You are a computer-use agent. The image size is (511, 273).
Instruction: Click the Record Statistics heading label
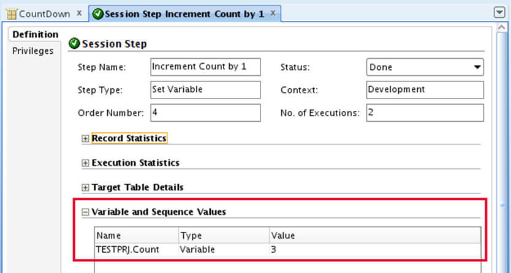129,138
